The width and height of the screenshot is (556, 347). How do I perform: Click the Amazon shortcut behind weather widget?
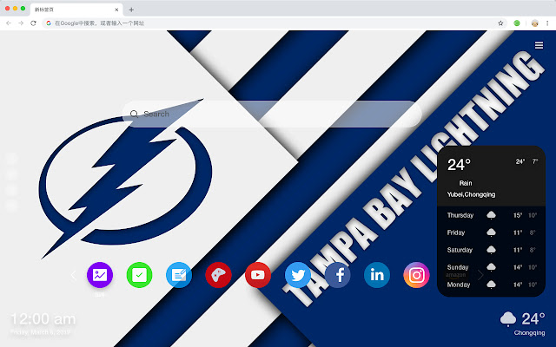(455, 275)
